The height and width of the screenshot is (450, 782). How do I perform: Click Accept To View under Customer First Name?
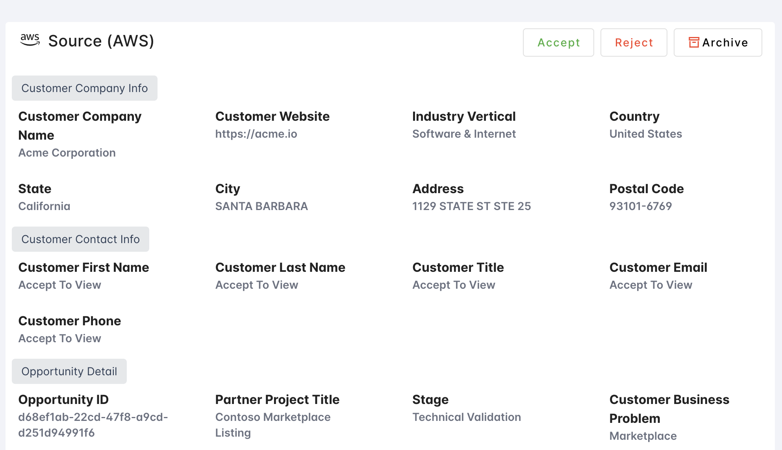point(60,285)
